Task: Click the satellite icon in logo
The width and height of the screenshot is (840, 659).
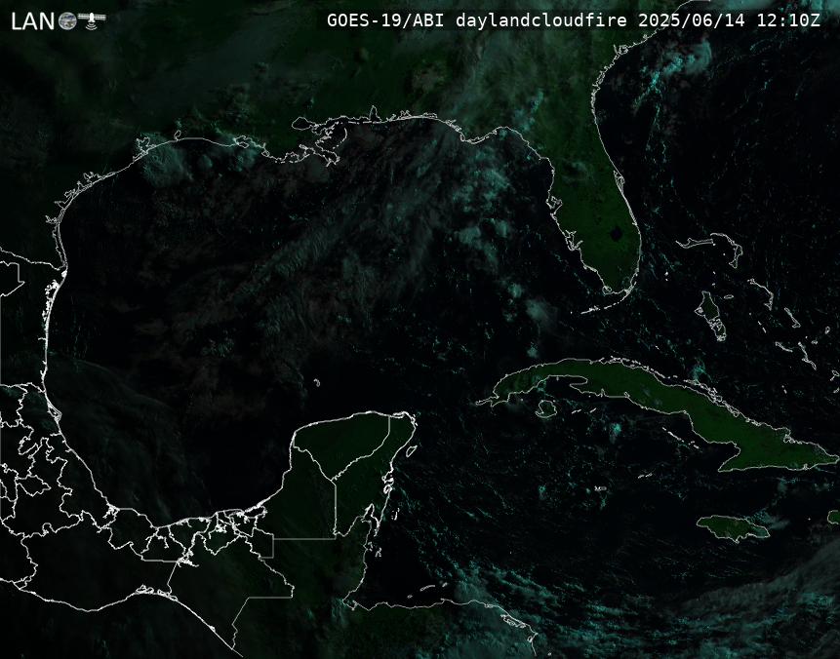Action: (x=92, y=19)
